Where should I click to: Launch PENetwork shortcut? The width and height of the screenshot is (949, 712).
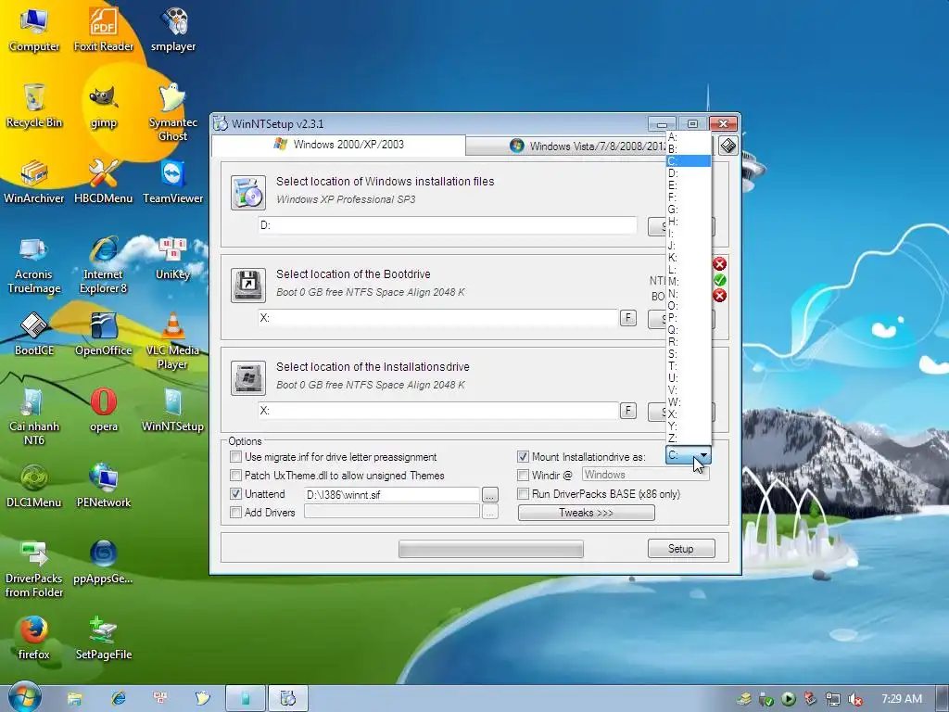pyautogui.click(x=104, y=486)
